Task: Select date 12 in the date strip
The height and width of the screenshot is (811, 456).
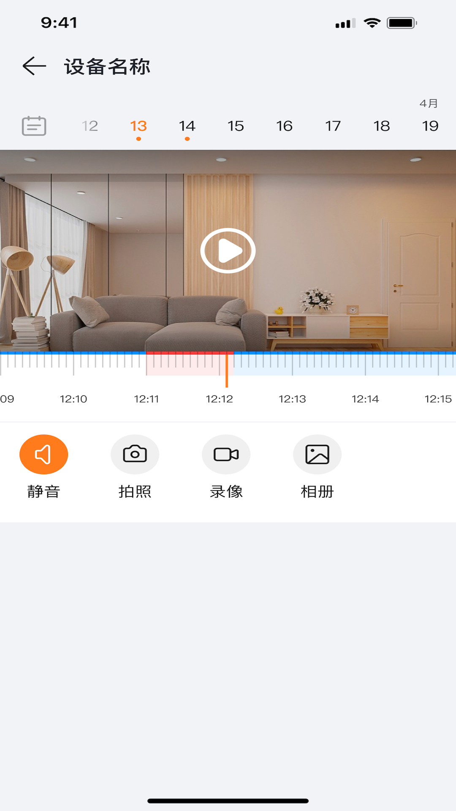Action: [x=90, y=126]
